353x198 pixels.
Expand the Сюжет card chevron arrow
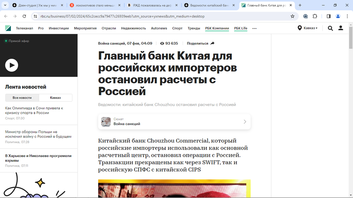[x=245, y=122]
